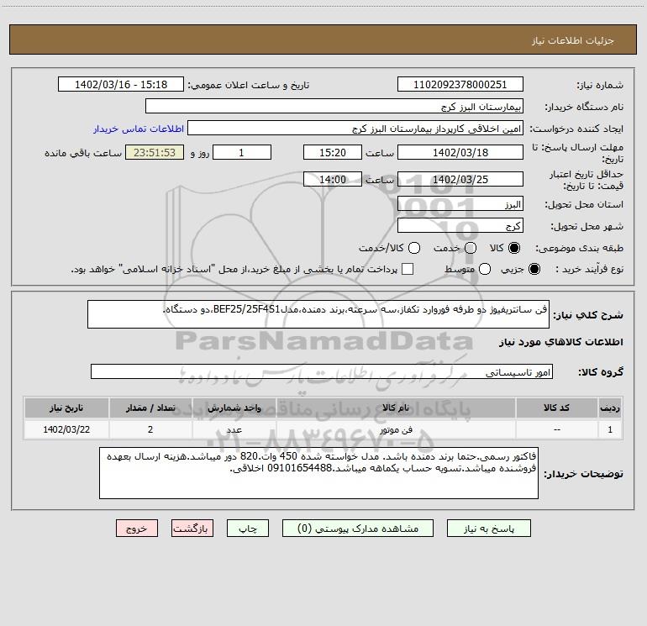The width and height of the screenshot is (647, 626).
Task: Click the delivery province field البرز
Action: [460, 204]
